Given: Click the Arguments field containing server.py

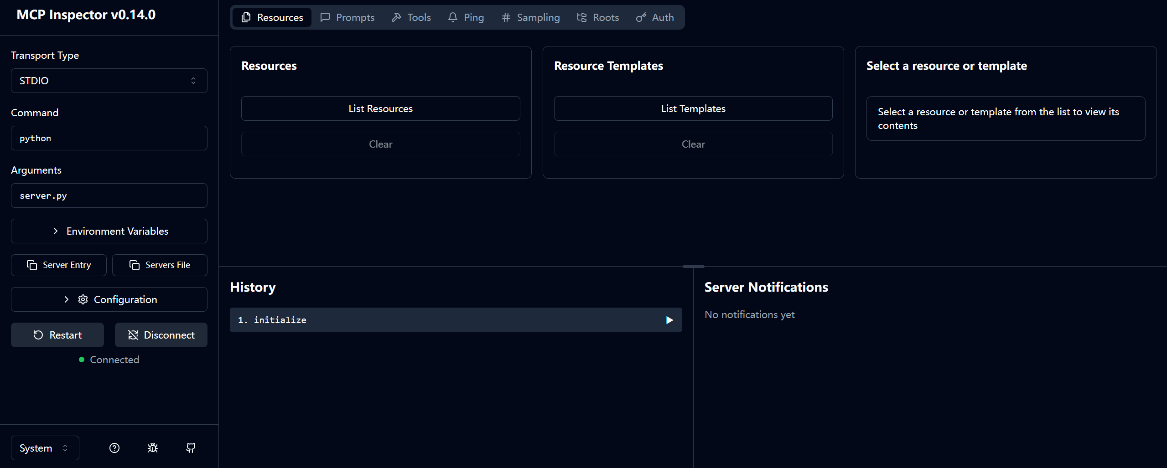Looking at the screenshot, I should pyautogui.click(x=109, y=195).
